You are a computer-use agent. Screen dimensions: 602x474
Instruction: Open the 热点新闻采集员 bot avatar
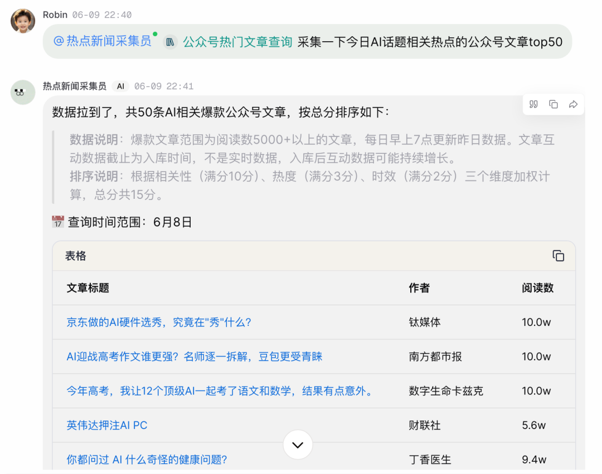pos(23,92)
